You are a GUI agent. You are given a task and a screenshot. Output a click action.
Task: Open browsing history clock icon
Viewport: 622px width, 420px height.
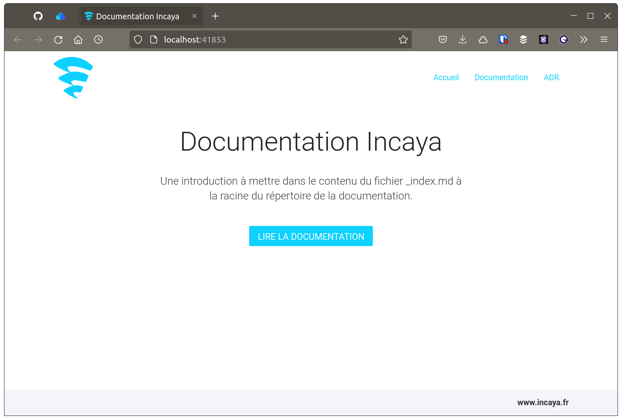pos(99,40)
